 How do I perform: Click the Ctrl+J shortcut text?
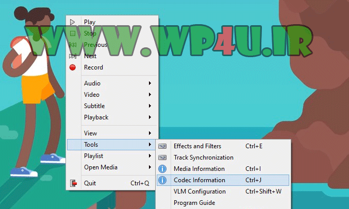254,180
